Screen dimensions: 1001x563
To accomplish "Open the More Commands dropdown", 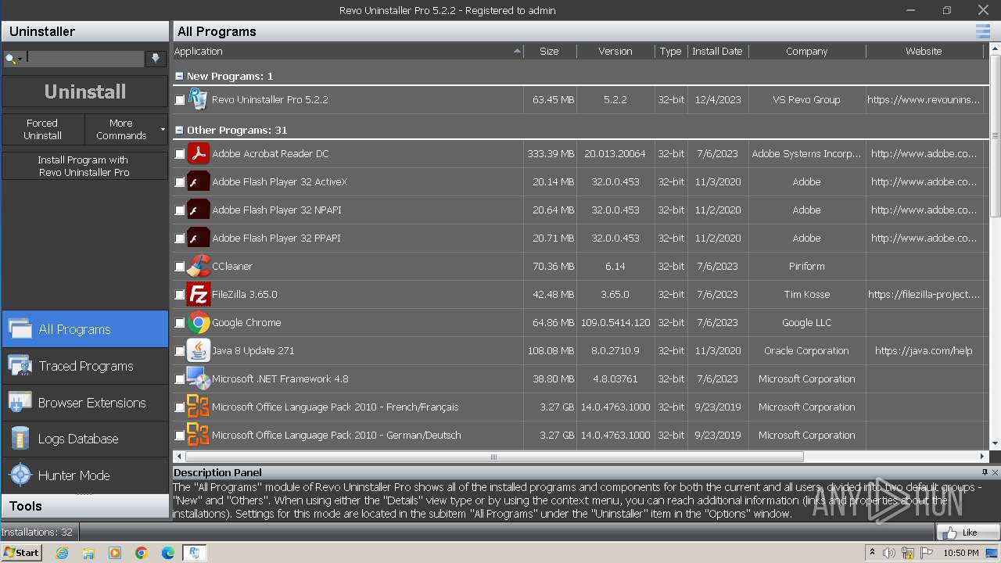I will coord(126,129).
